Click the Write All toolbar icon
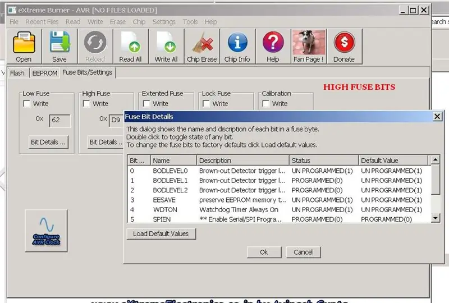449x303 pixels. 166,43
